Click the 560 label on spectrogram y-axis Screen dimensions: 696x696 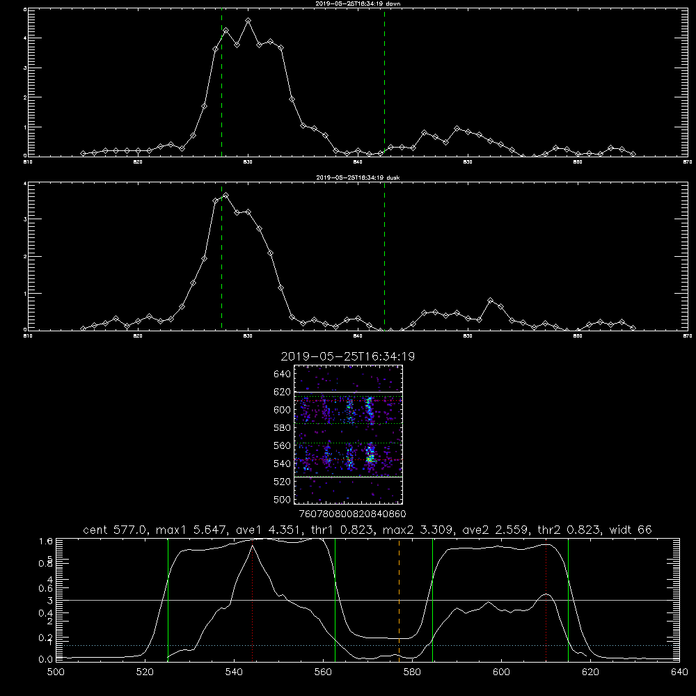pos(283,445)
